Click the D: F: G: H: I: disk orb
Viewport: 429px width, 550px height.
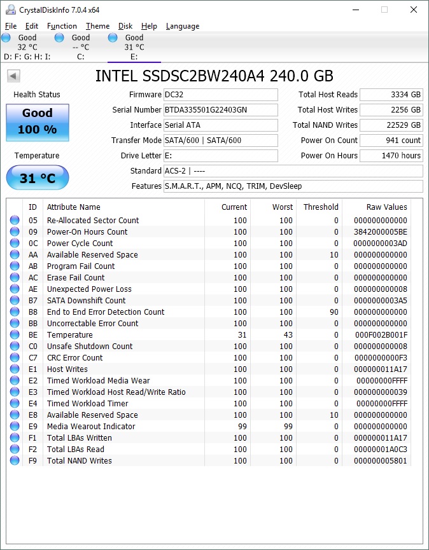[x=6, y=38]
